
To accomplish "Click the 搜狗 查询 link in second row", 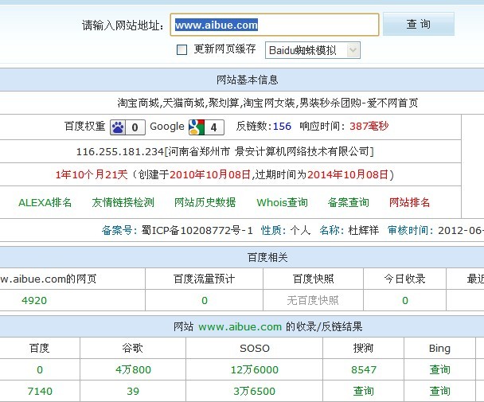I will tap(364, 391).
